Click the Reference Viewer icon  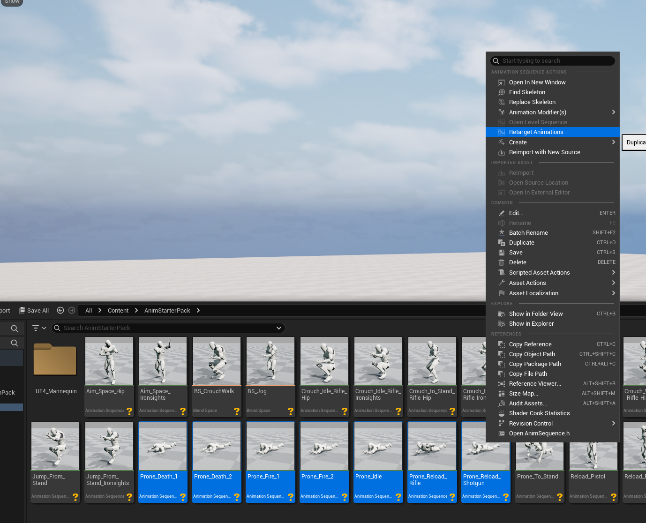(501, 384)
